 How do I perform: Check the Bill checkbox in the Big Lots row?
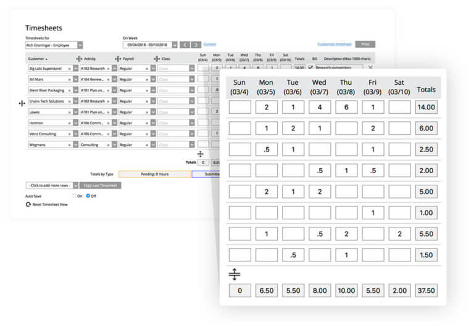(310, 67)
